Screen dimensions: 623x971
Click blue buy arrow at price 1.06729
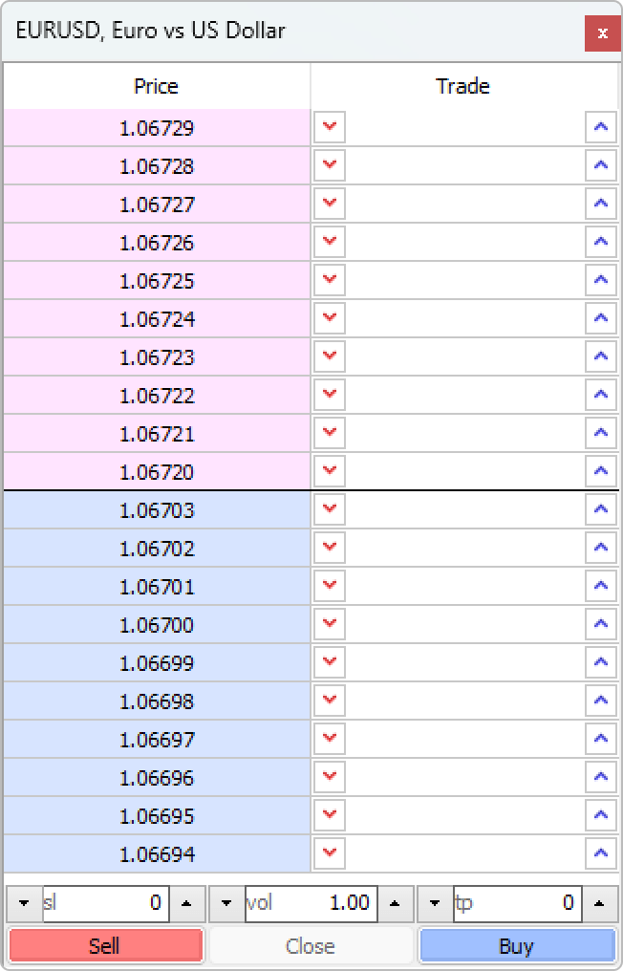point(600,127)
